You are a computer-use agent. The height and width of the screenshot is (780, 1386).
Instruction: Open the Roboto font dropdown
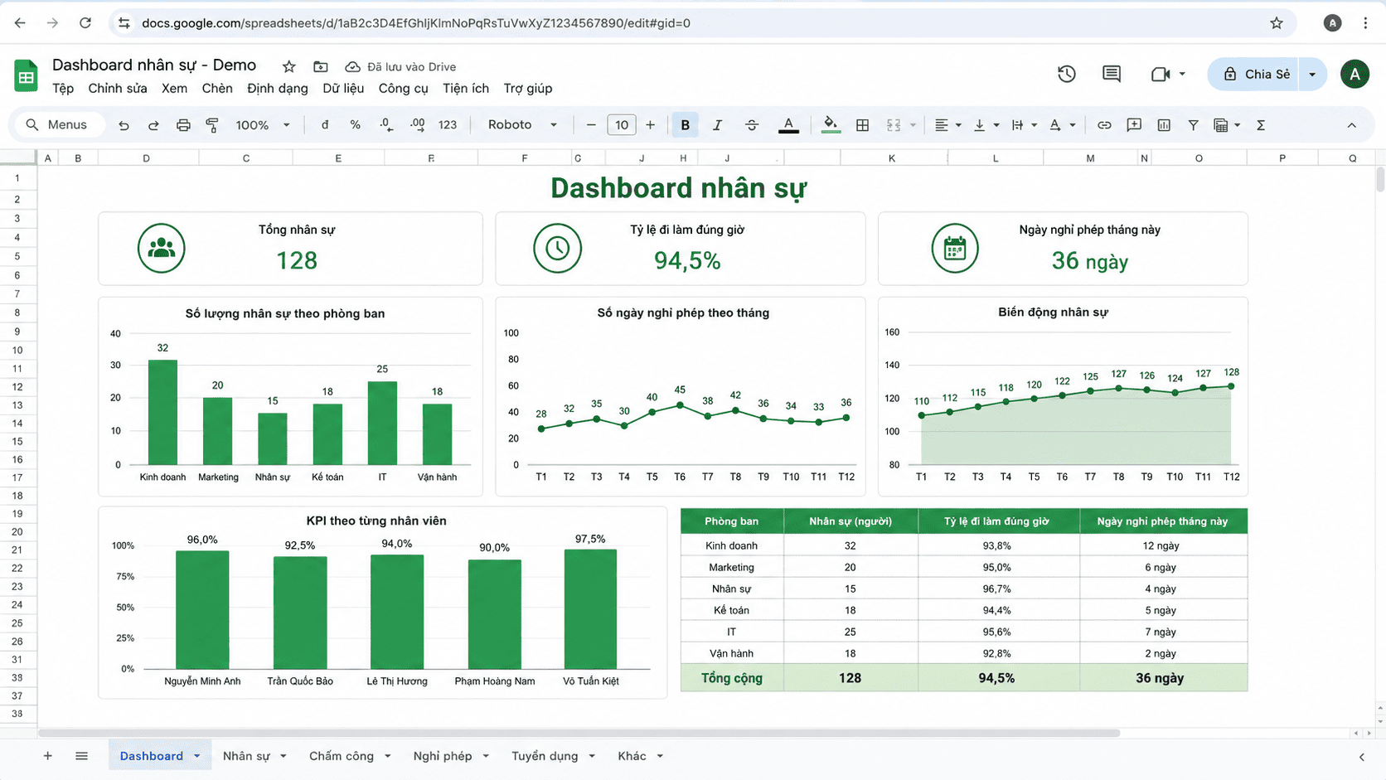coord(522,125)
